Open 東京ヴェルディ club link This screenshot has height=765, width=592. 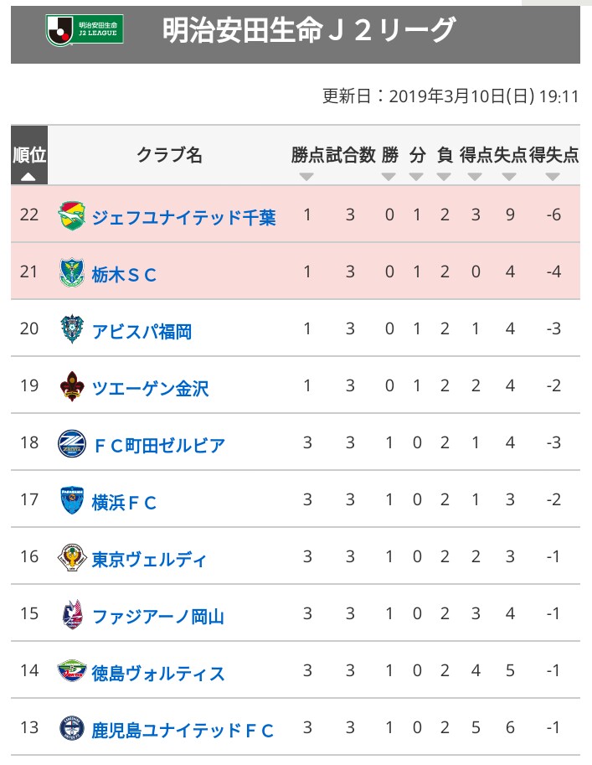(x=149, y=559)
